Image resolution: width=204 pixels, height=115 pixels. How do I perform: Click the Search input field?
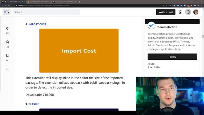47,12
